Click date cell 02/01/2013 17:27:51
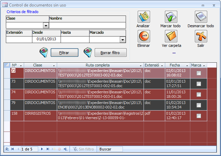This screenshot has height=156, width=221. 178,84
